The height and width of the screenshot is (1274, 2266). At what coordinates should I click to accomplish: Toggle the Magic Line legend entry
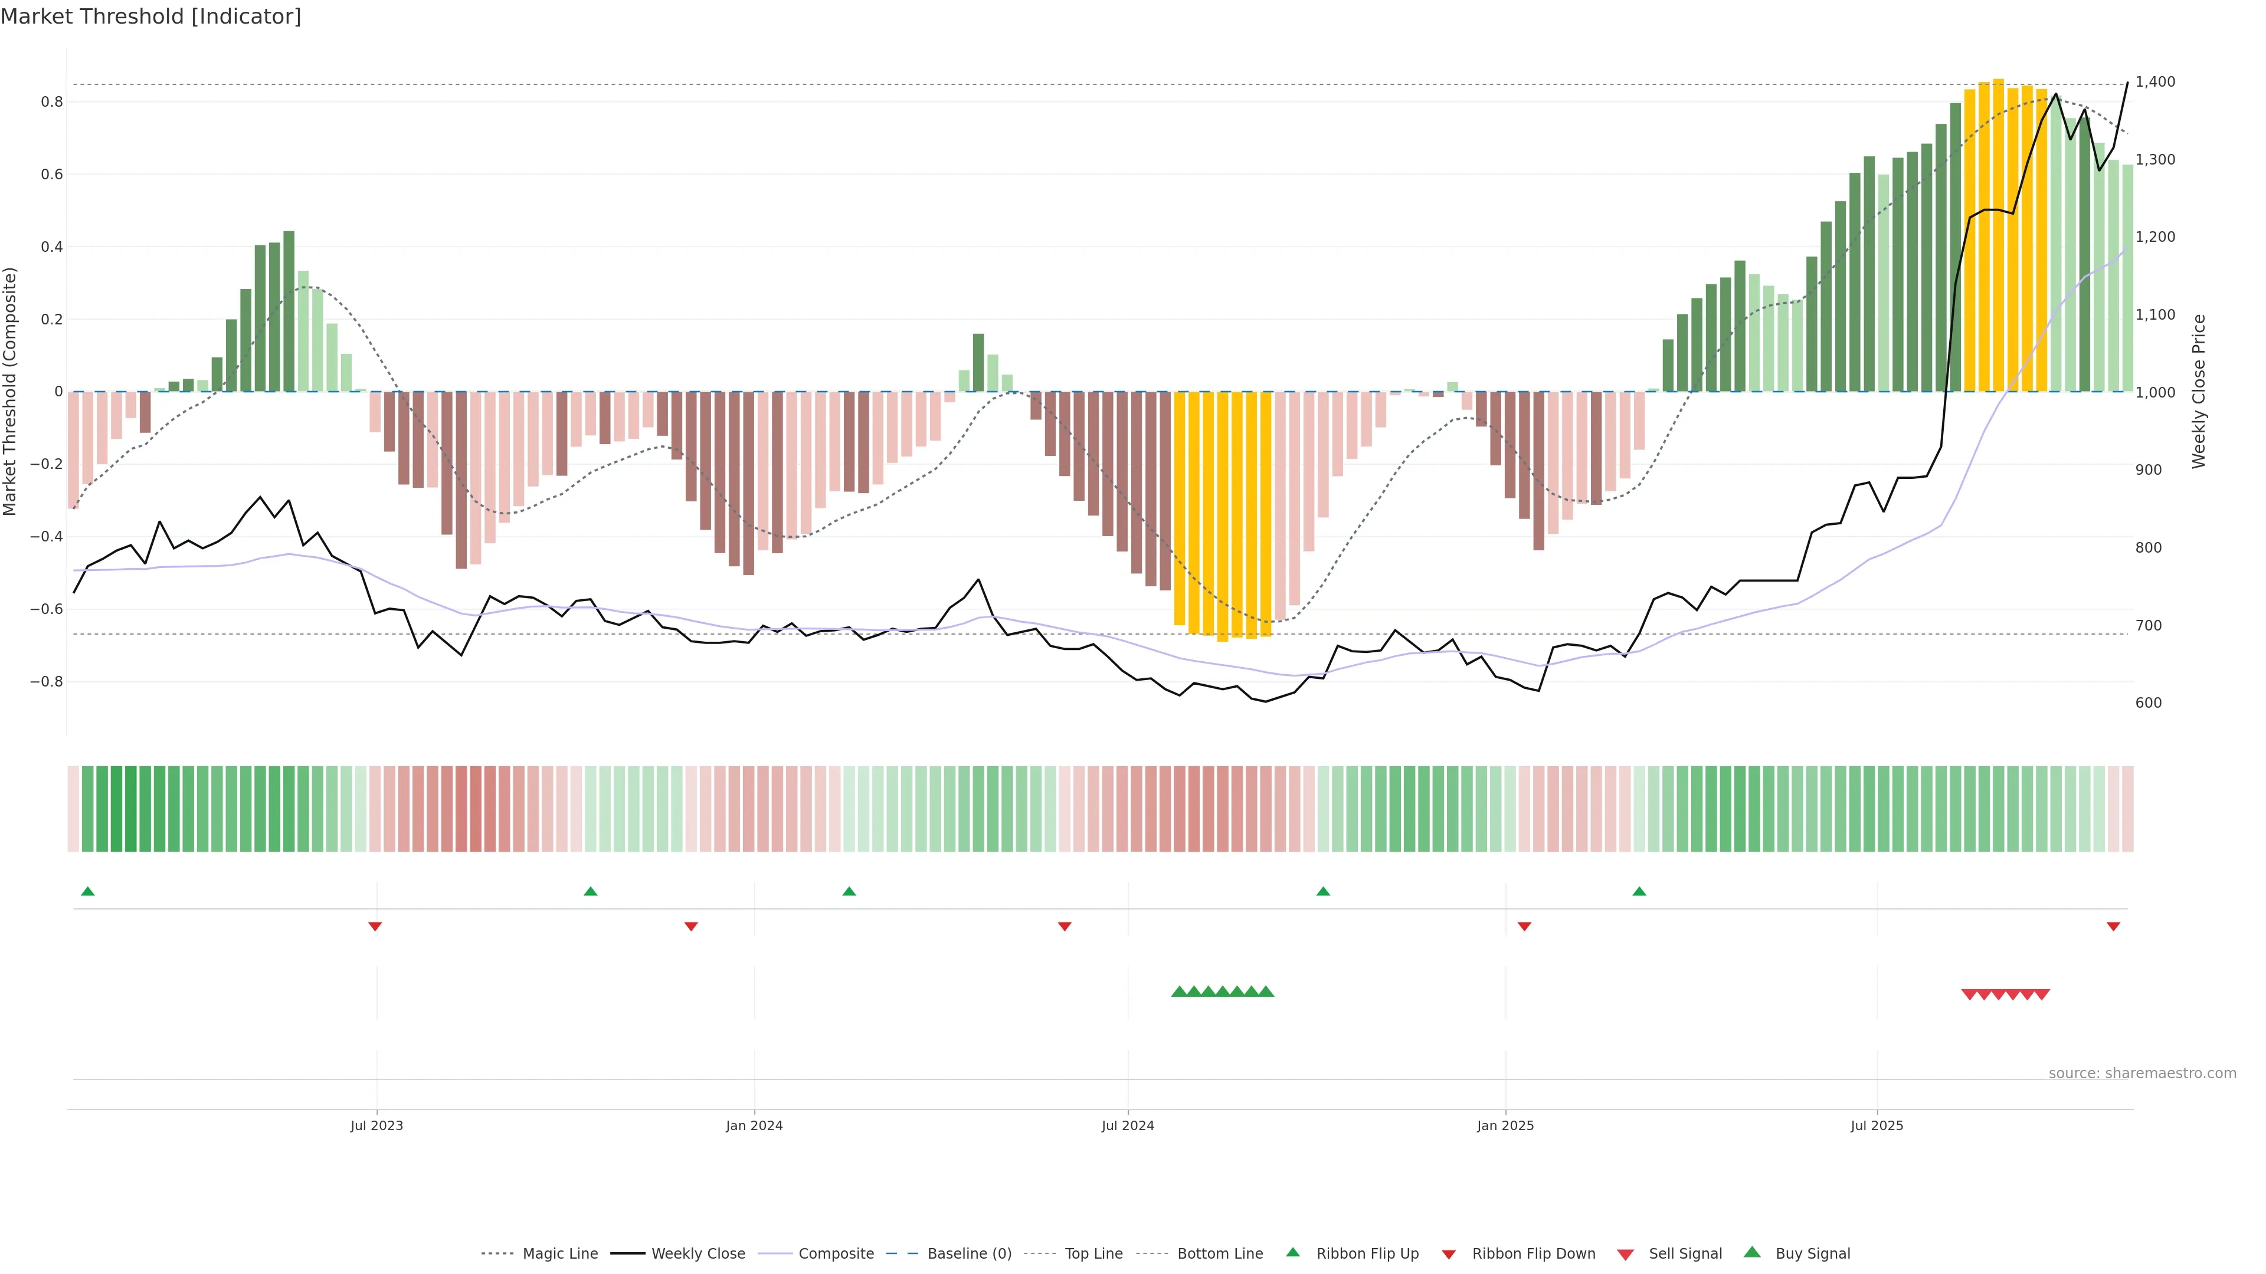click(x=559, y=1254)
